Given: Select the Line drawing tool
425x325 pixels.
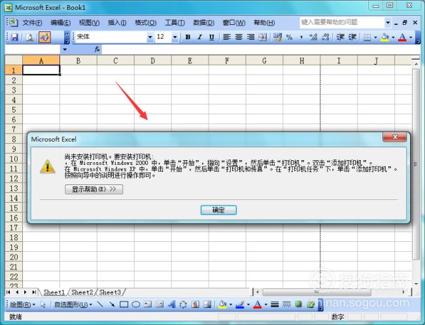Looking at the screenshot, I should (x=100, y=305).
